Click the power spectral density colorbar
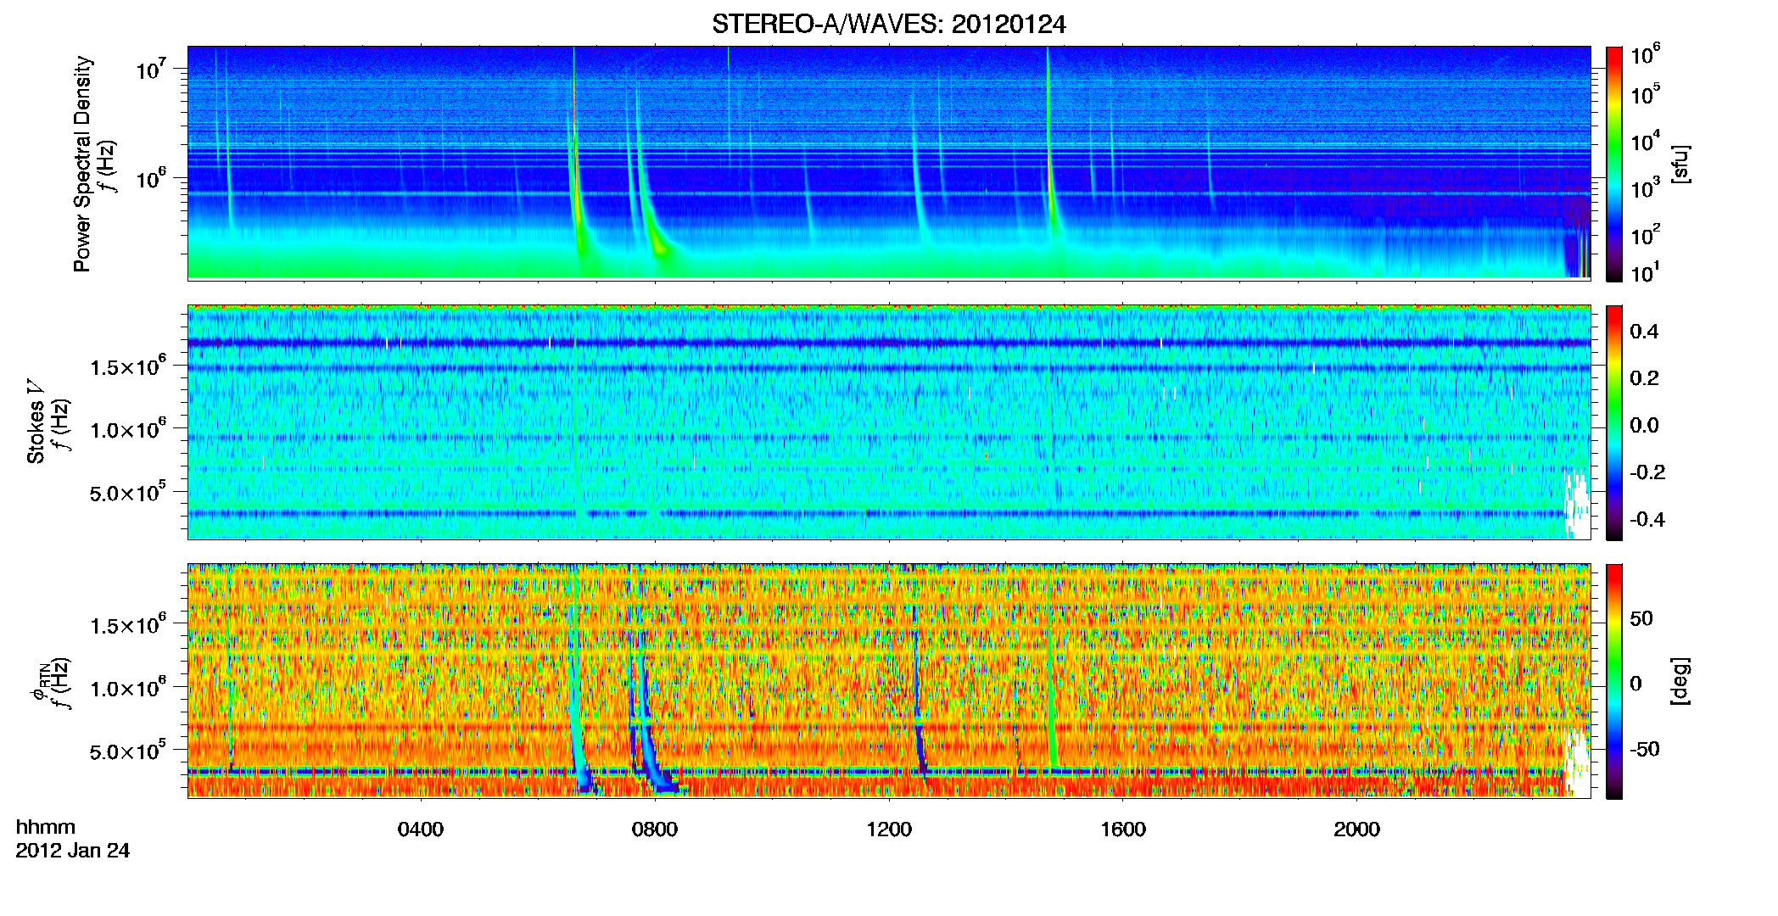The height and width of the screenshot is (916, 1778). (x=1614, y=163)
